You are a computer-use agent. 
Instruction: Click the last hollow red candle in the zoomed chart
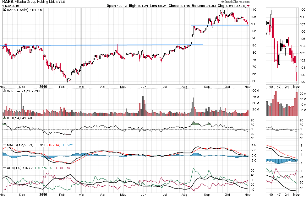[297, 70]
